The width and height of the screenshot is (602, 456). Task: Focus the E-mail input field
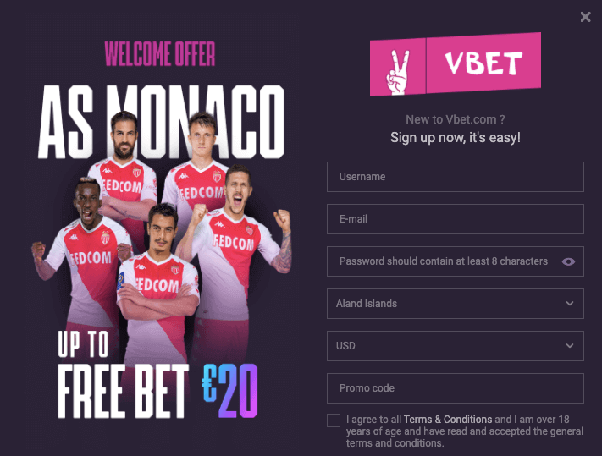click(x=456, y=219)
